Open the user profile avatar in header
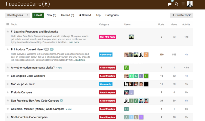Image resolution: width=205 pixels, height=121 pixels. pyautogui.click(x=190, y=4)
